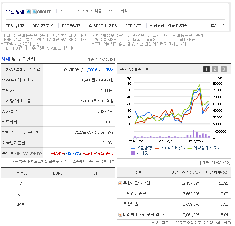Select the ownership percentage 15.86
Image resolution: width=235 pixels, height=226 pixels.
pos(223,183)
